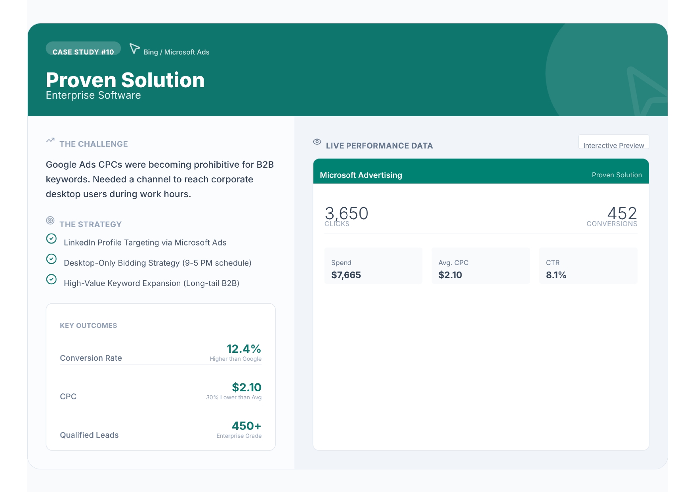Click the Proven Solution heading

click(125, 80)
